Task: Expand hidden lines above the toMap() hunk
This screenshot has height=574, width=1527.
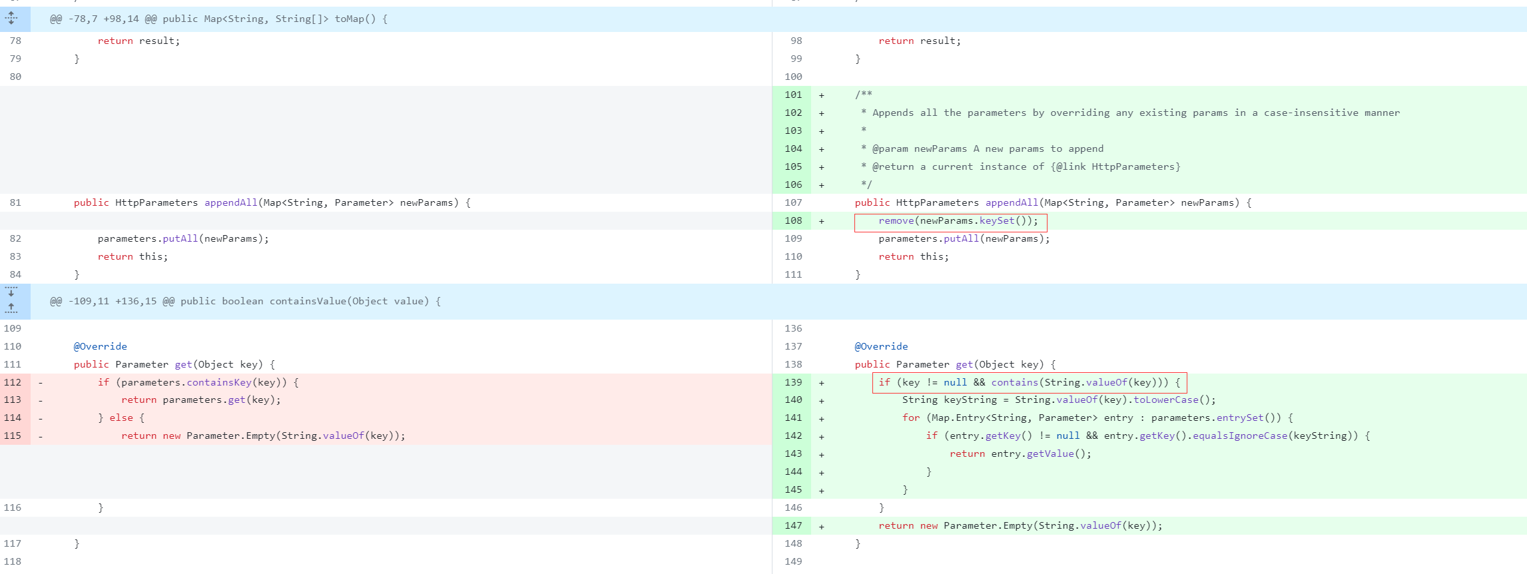Action: tap(11, 19)
